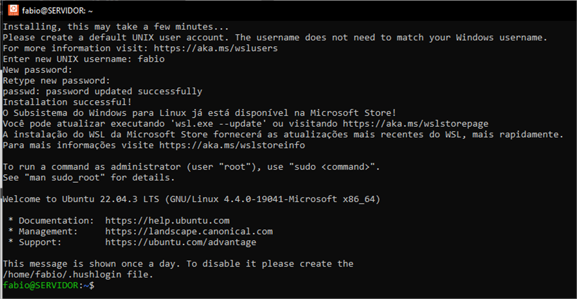Open the https://ubuntu.com/advantage support link
Viewport: 577px width, 299px height.
[x=180, y=242]
